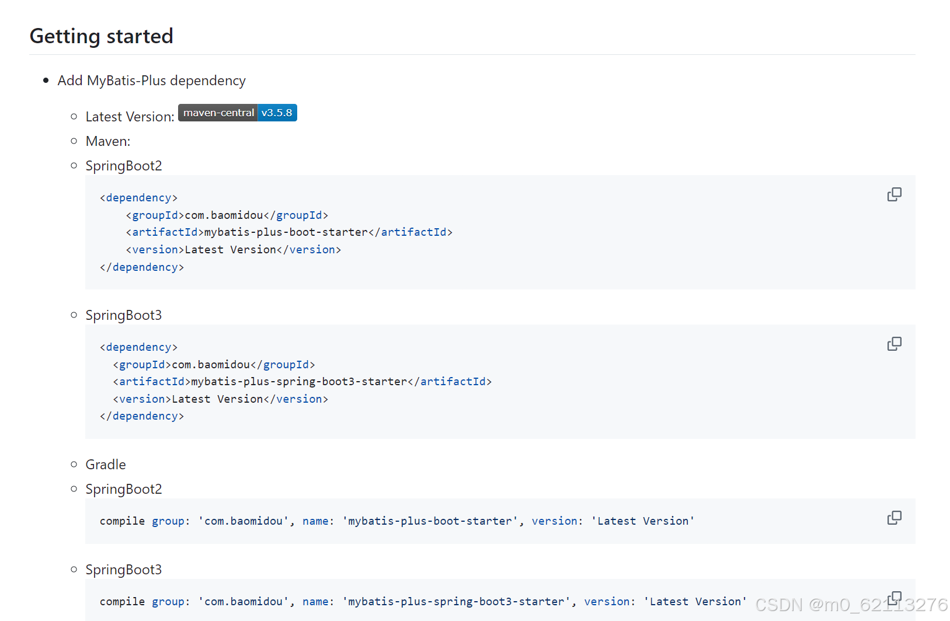Click the copy icon beside the Gradle group line

[x=894, y=517]
